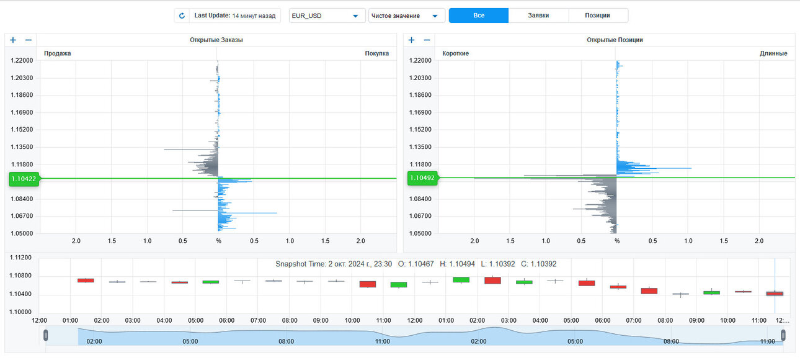
Task: Click the Открытые Заказы panel title
Action: click(216, 40)
